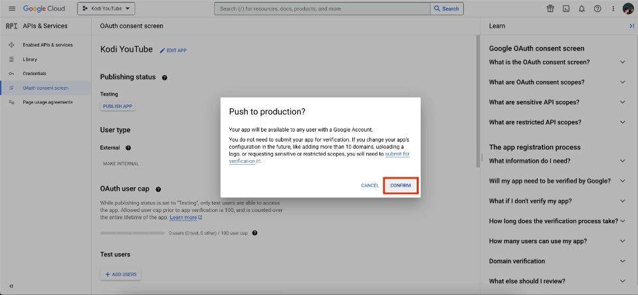Open the Credentials page
Viewport: 638px width, 295px height.
click(x=46, y=73)
